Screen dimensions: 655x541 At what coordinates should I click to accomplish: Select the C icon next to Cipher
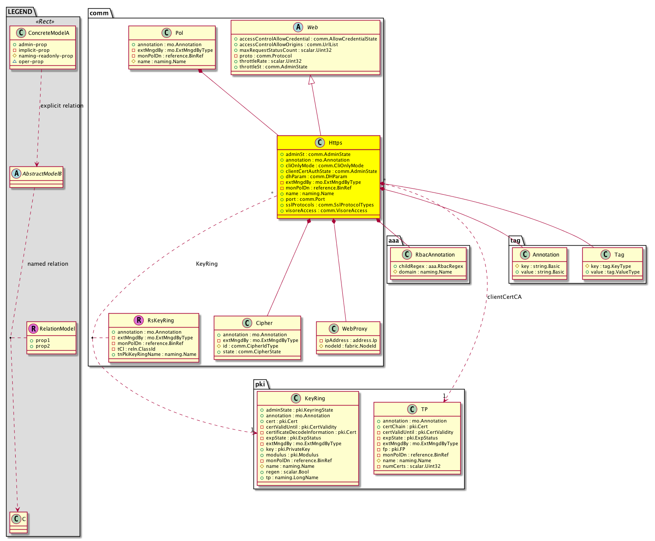click(247, 323)
